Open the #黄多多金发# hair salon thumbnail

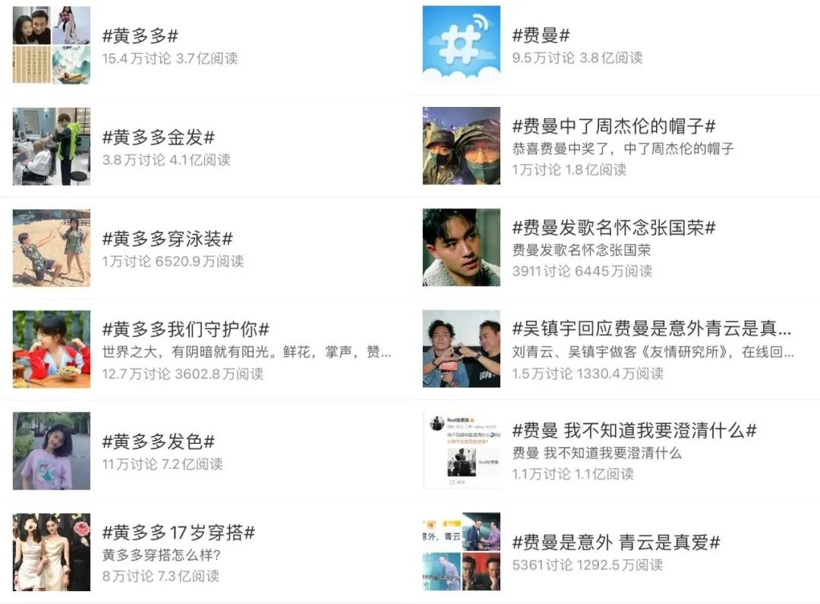[52, 146]
